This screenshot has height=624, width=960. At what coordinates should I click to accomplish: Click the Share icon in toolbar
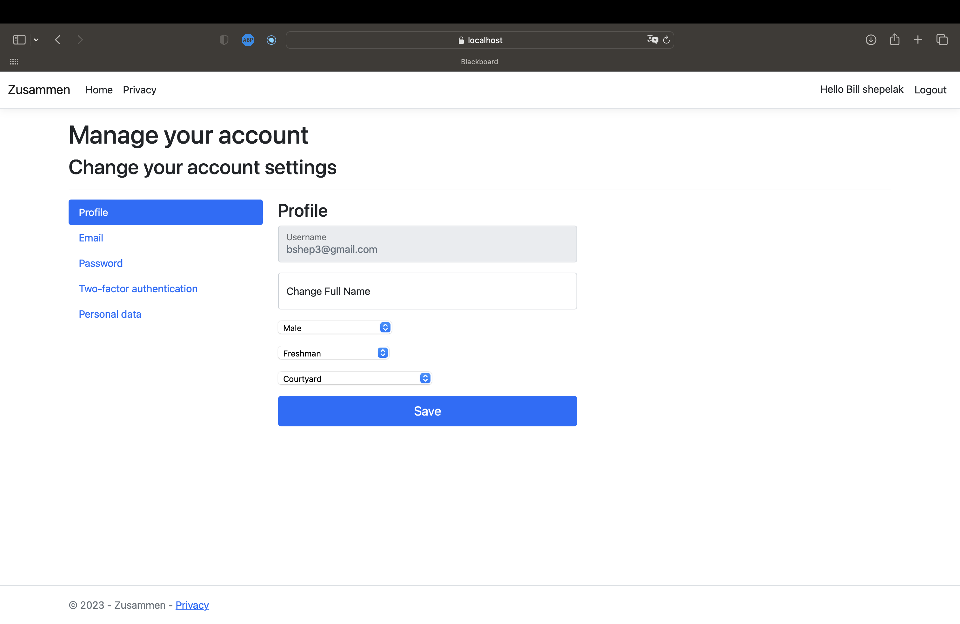pyautogui.click(x=894, y=39)
